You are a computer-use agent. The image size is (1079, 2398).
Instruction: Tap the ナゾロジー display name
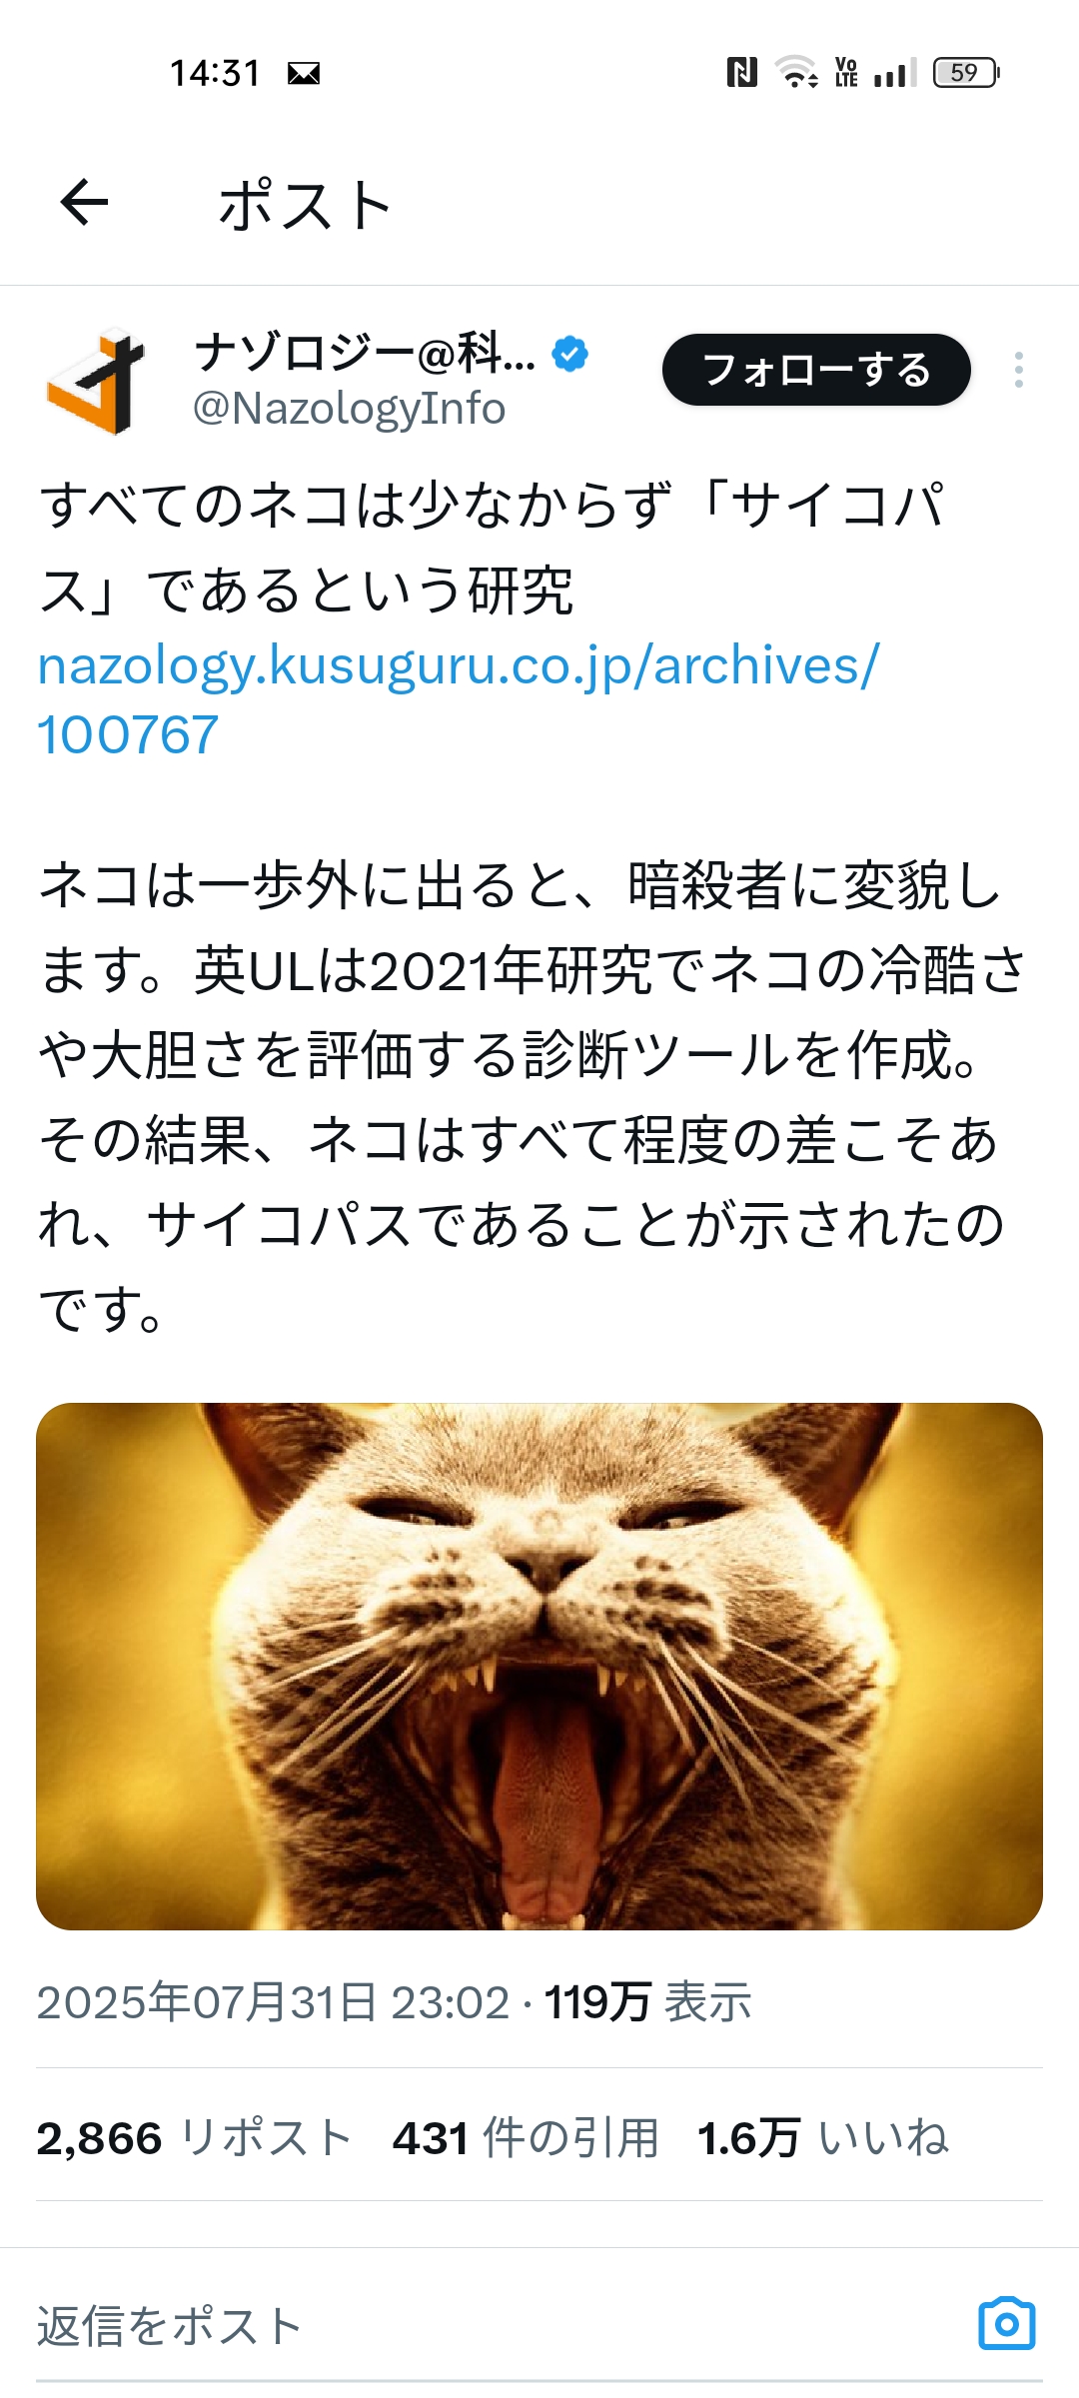click(x=365, y=353)
